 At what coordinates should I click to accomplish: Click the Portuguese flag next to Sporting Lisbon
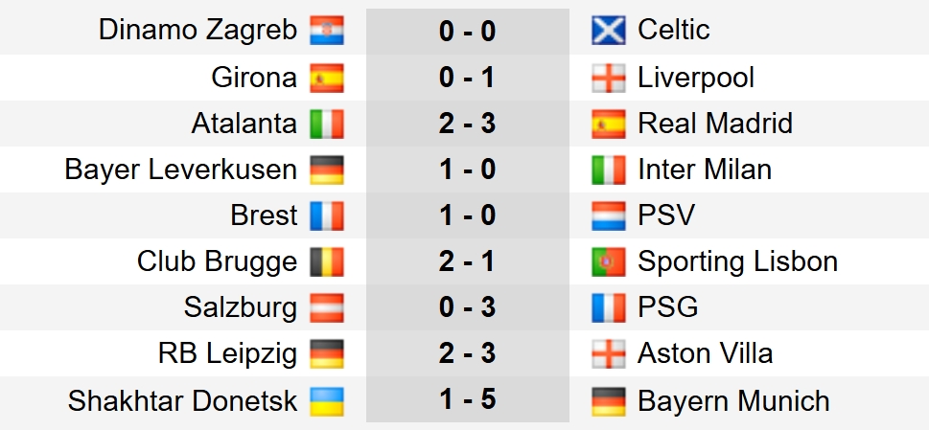click(x=610, y=262)
